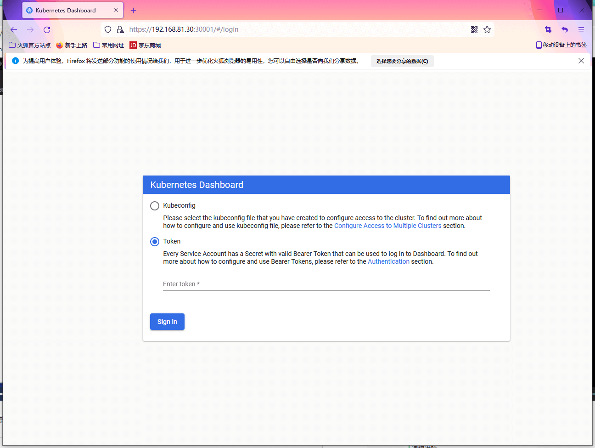Open the Firefox application menu
This screenshot has height=448, width=595.
(581, 29)
